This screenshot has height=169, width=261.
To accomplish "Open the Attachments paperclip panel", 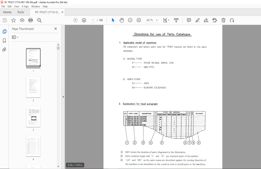I will (4, 49).
